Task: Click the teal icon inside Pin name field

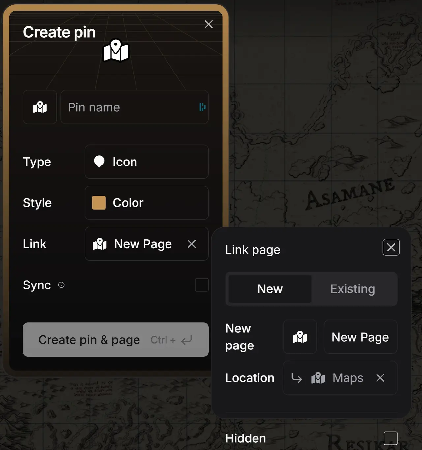Action: [x=202, y=107]
